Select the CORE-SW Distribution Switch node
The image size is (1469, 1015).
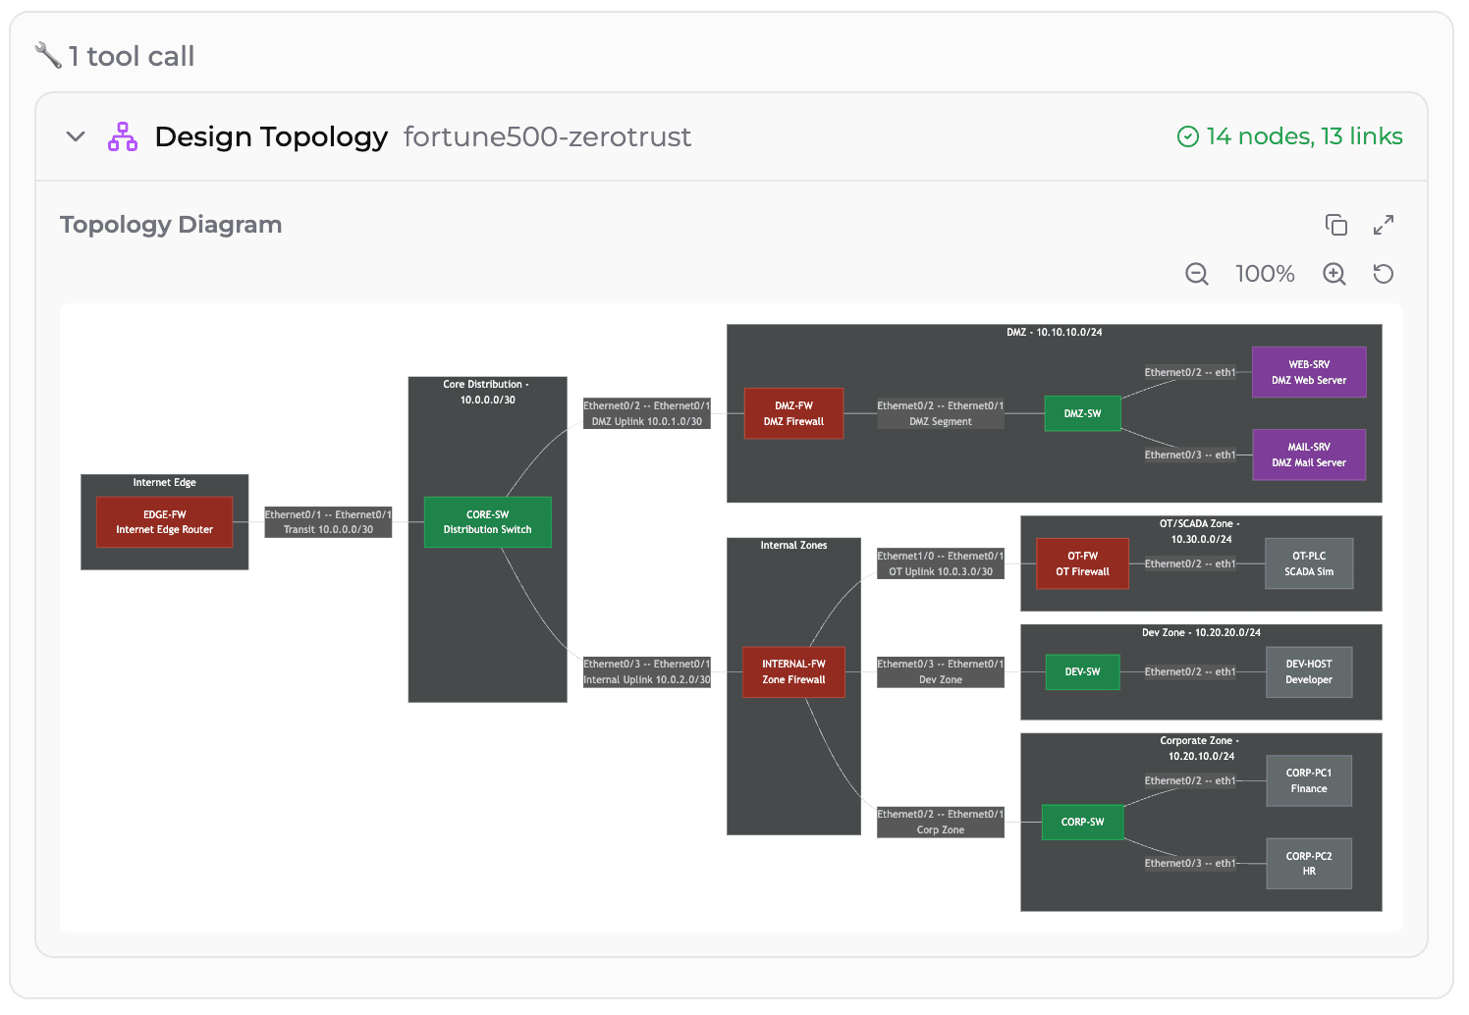pyautogui.click(x=487, y=521)
